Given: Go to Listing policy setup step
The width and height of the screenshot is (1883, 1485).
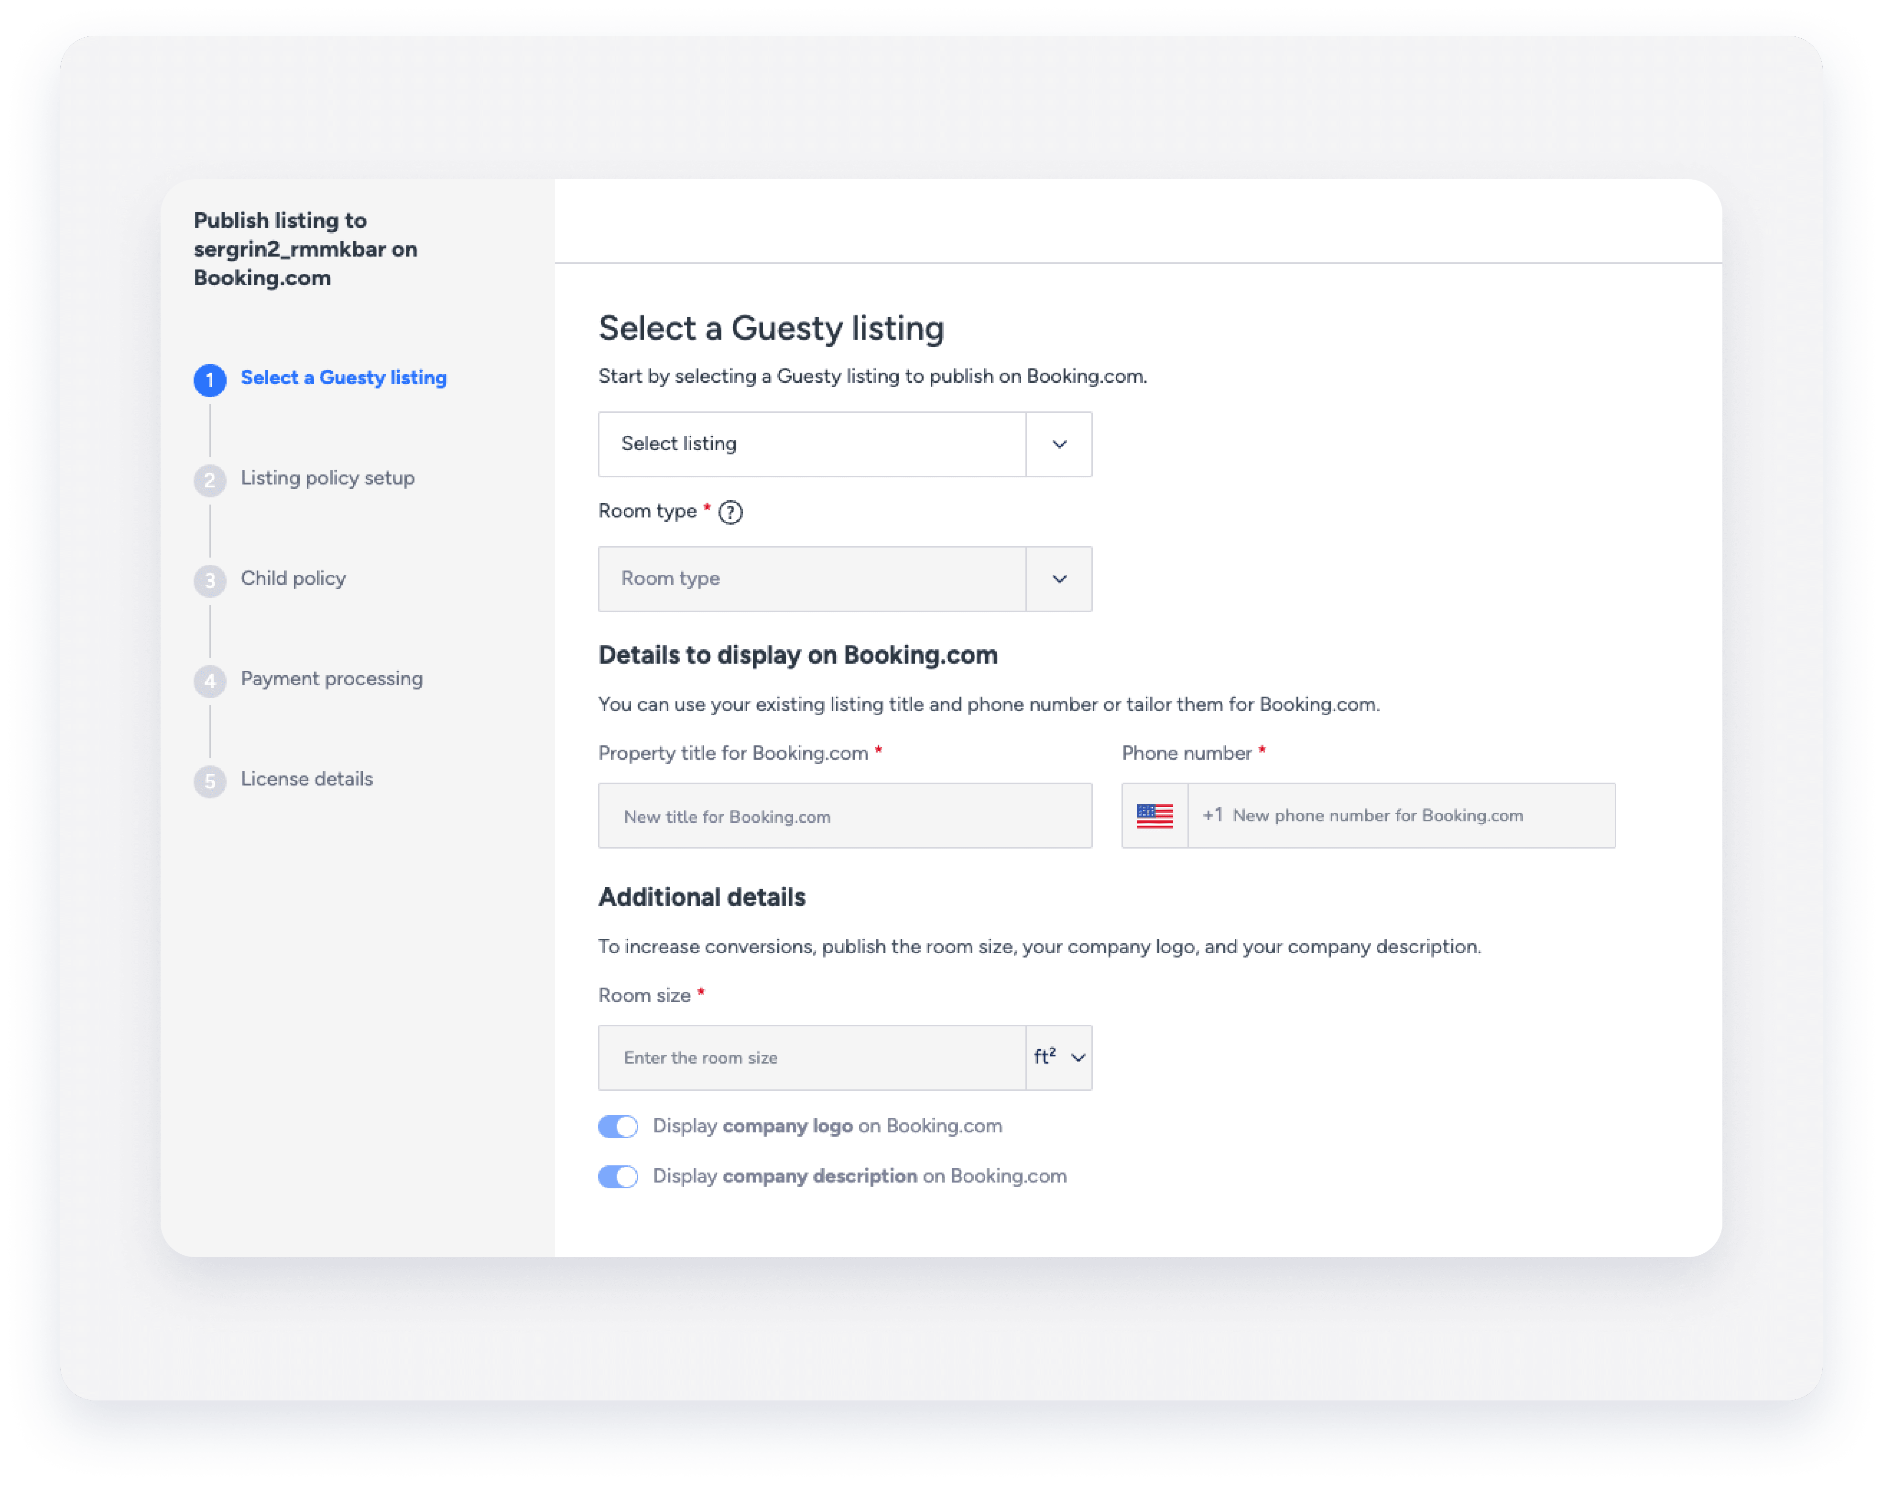Looking at the screenshot, I should tap(327, 478).
